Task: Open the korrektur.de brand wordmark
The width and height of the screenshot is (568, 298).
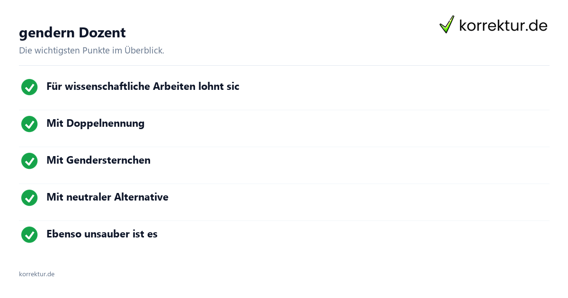Action: [x=503, y=25]
